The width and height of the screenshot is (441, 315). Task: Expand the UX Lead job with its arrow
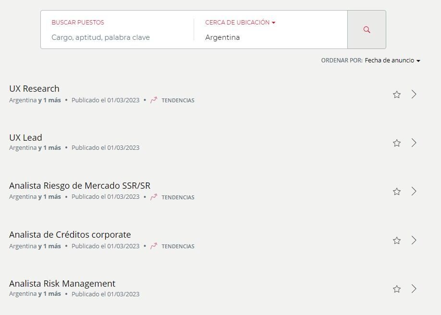414,143
